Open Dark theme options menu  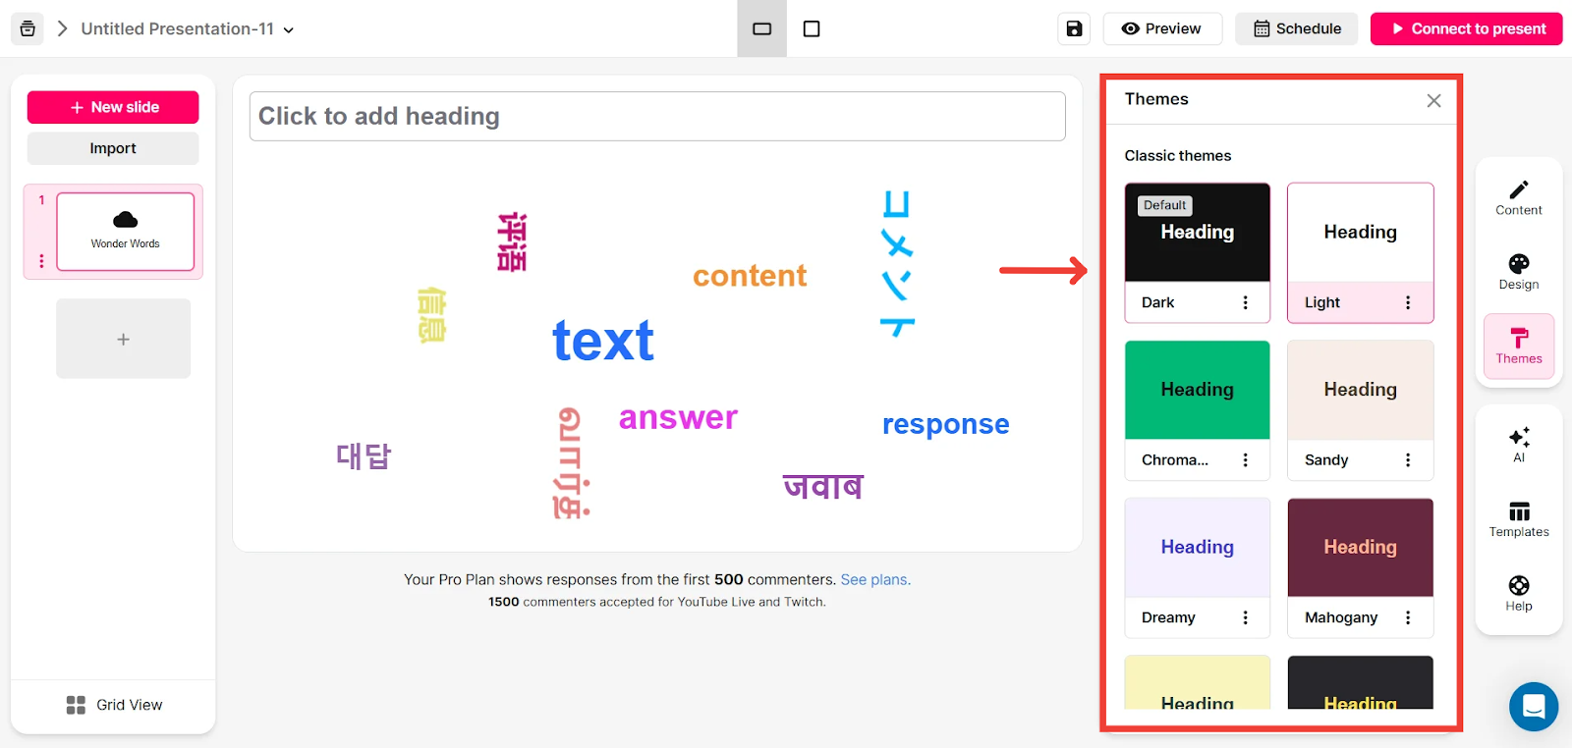pos(1246,302)
